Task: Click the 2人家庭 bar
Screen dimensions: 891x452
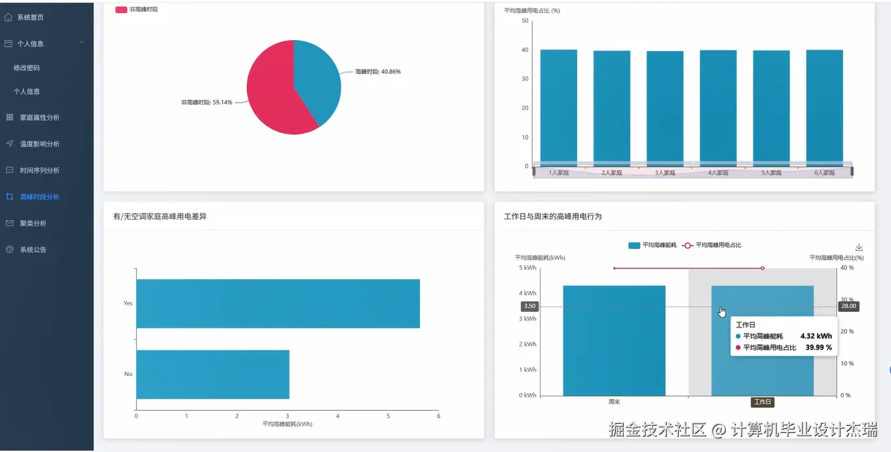Action: click(612, 108)
